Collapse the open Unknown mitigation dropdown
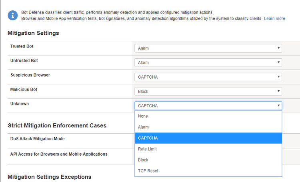The width and height of the screenshot is (300, 182). tap(208, 106)
